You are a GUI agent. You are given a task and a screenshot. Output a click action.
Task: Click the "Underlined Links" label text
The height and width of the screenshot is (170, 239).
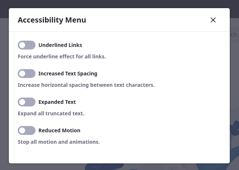(x=60, y=45)
